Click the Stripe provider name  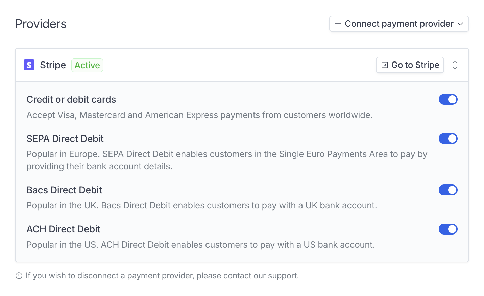pyautogui.click(x=53, y=65)
